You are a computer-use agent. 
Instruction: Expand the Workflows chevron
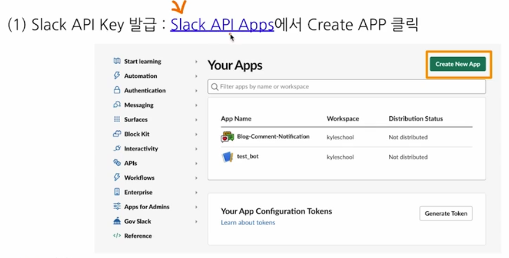(x=196, y=178)
